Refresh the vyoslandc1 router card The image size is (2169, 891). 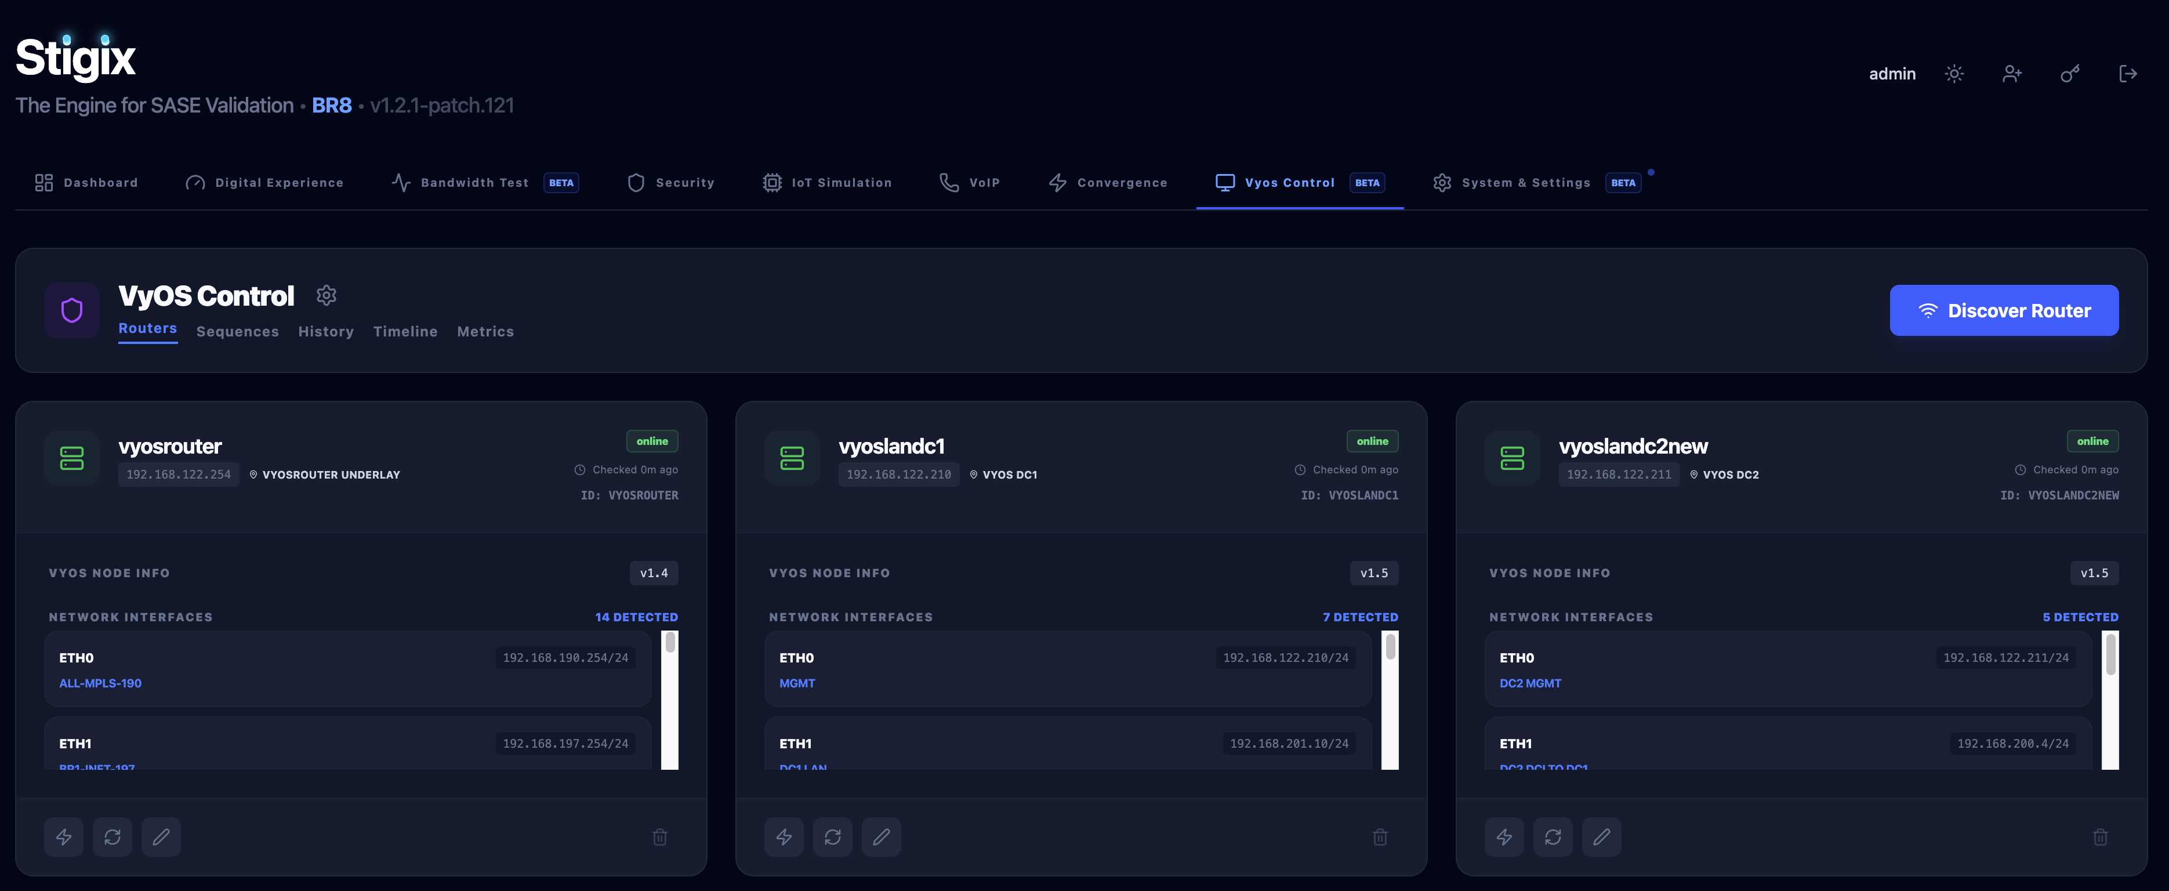tap(832, 836)
